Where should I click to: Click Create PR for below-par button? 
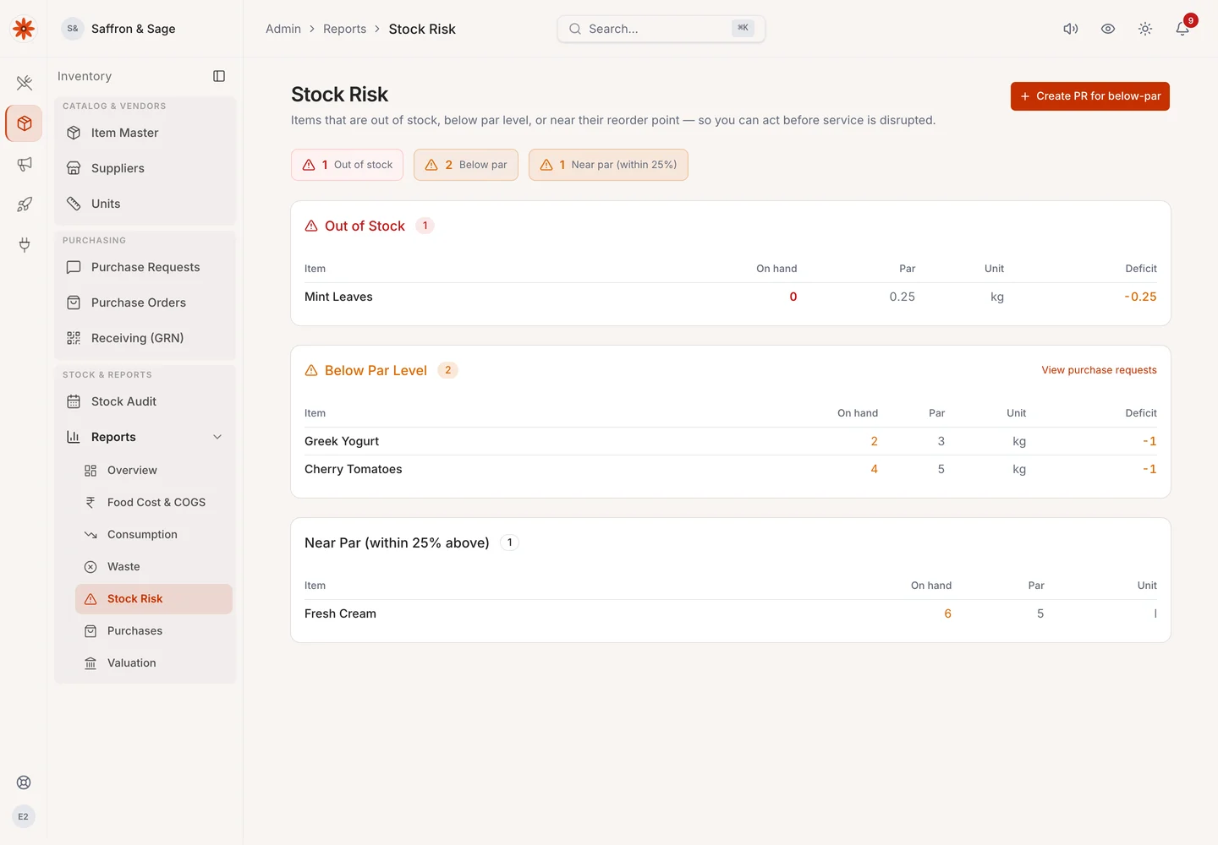(x=1089, y=96)
